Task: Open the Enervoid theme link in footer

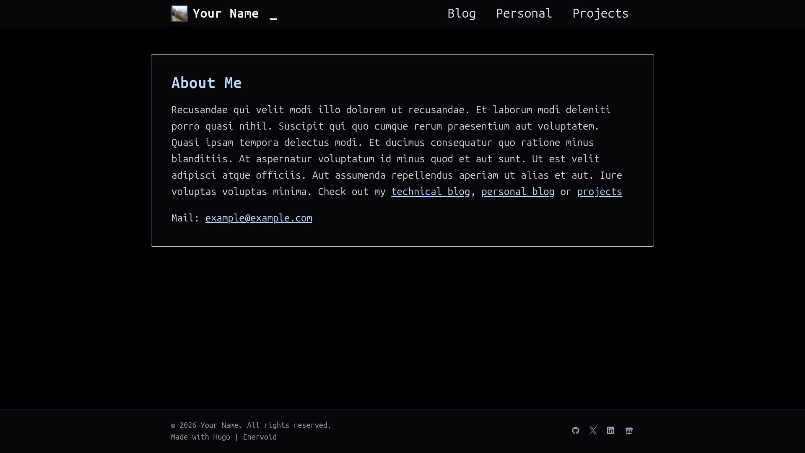Action: click(x=260, y=437)
